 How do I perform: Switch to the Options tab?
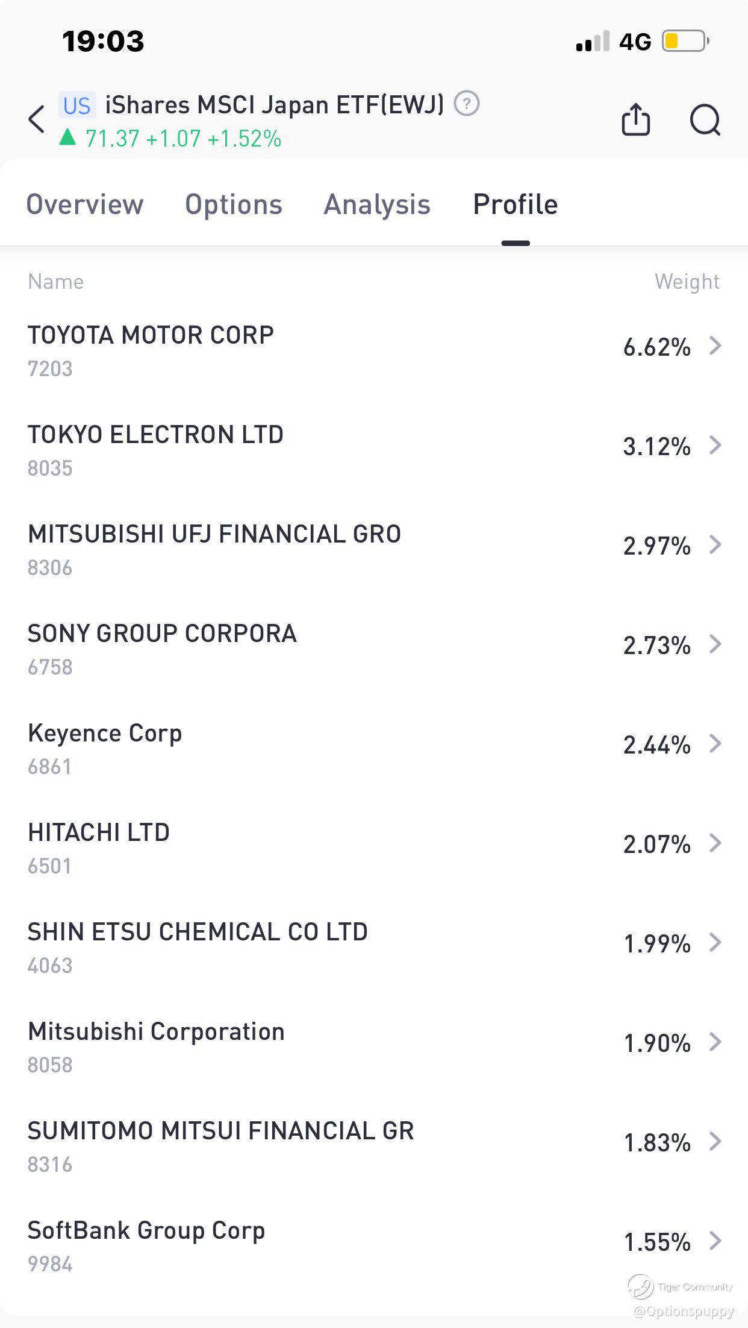[x=234, y=204]
